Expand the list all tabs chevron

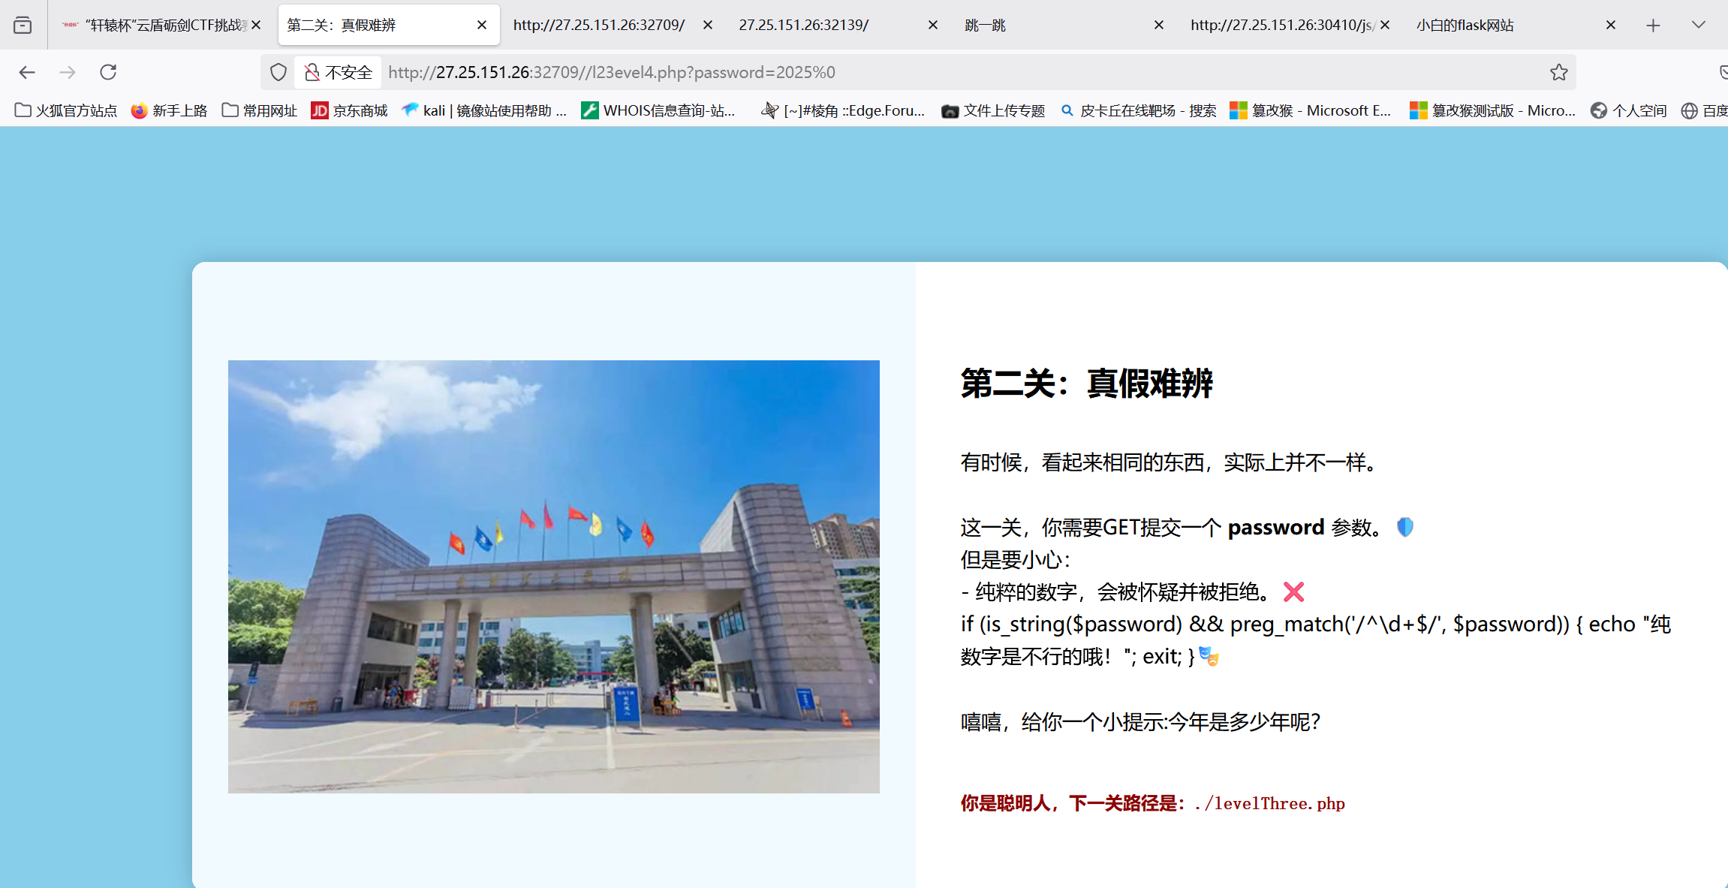click(x=1698, y=26)
